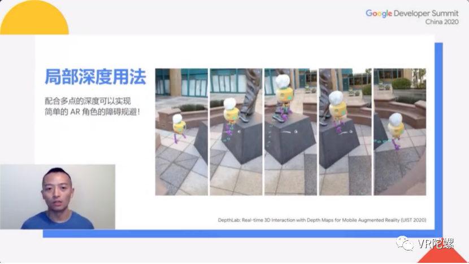The width and height of the screenshot is (469, 264).
Task: Click the AR robot character in first photo
Action: [179, 126]
